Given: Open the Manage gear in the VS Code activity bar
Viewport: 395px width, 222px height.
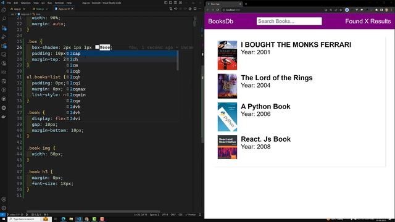Looking at the screenshot, I should [x=4, y=208].
